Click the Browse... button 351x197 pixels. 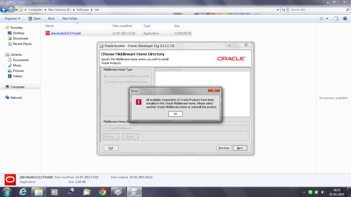coord(111,136)
